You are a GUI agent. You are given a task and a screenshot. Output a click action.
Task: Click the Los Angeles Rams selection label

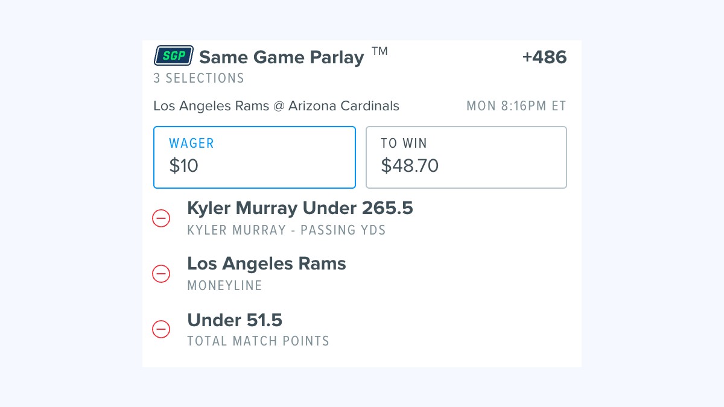[267, 263]
